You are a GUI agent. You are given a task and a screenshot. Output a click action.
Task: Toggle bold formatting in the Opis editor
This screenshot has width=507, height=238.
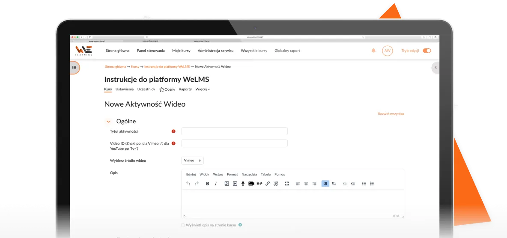pos(208,184)
